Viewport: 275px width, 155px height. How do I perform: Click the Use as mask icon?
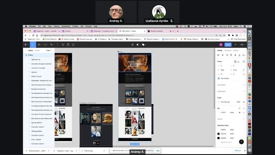(137, 45)
